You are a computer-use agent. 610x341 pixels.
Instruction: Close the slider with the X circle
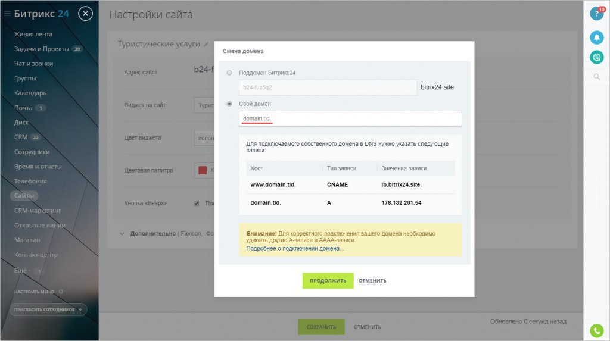(x=86, y=14)
